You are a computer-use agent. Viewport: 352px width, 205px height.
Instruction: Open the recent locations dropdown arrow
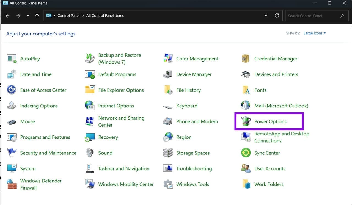tap(28, 16)
